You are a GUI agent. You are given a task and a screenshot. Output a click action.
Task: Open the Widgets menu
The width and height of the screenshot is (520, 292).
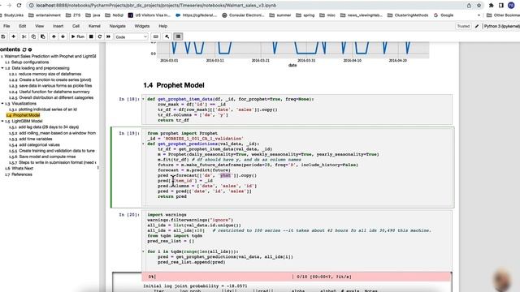pyautogui.click(x=142, y=26)
